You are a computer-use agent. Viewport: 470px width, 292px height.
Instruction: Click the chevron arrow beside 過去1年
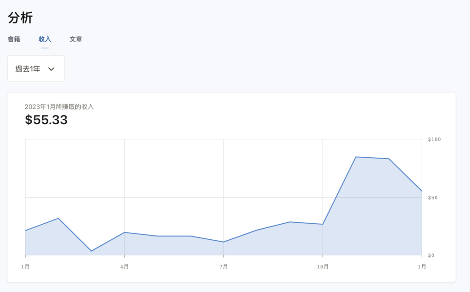pyautogui.click(x=51, y=69)
